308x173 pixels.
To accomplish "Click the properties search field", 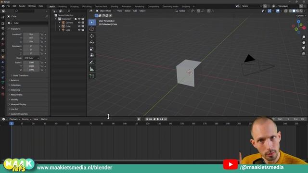I will tap(24, 11).
